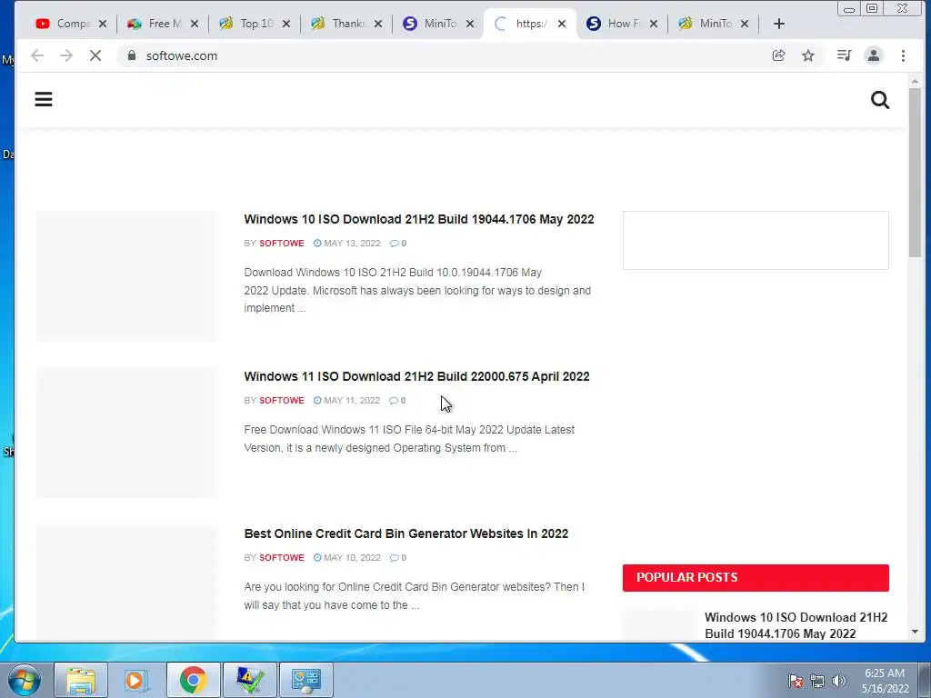931x698 pixels.
Task: Click thumbnail placeholder of Windows 11 ISO post
Action: [127, 433]
